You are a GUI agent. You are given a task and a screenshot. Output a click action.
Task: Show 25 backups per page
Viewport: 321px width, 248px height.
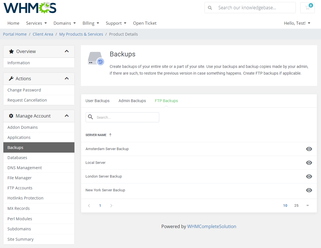[x=296, y=205]
